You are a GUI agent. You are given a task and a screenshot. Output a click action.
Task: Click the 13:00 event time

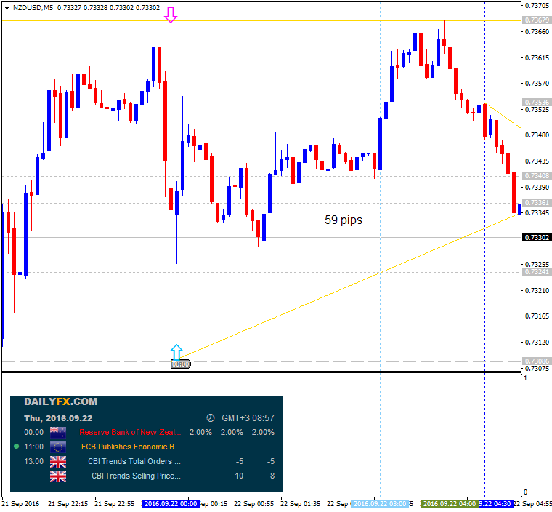point(34,461)
